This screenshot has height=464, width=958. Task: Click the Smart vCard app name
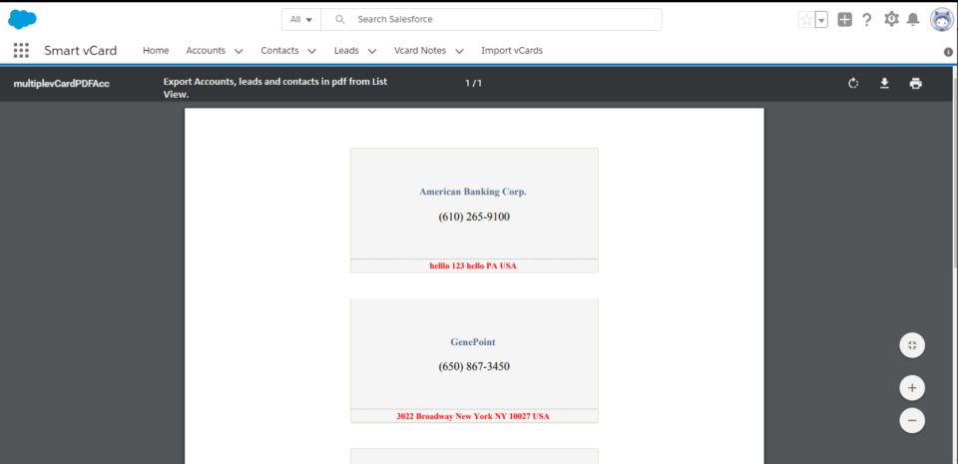pos(80,51)
